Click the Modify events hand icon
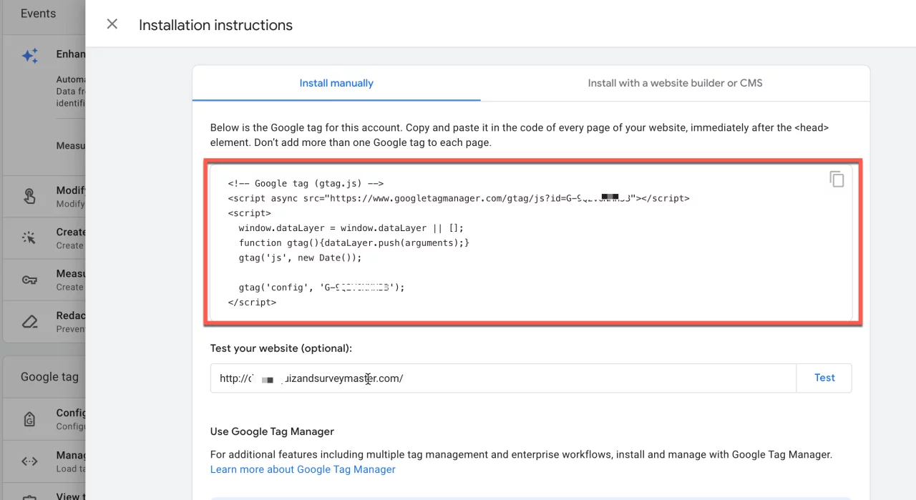This screenshot has height=500, width=916. [29, 197]
